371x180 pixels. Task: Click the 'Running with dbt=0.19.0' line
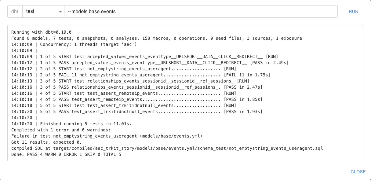pos(41,32)
